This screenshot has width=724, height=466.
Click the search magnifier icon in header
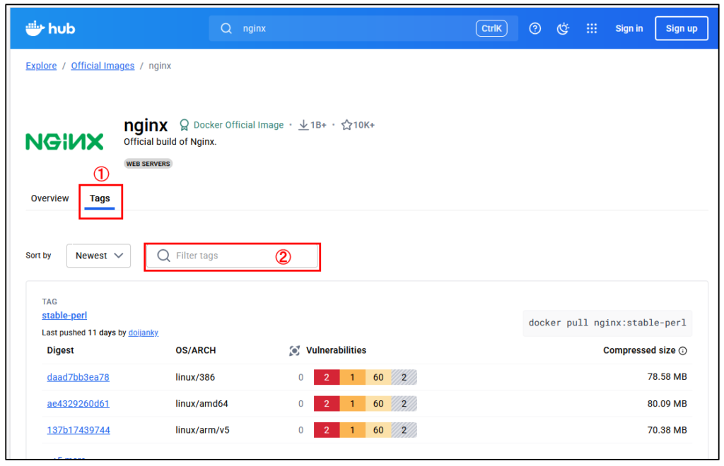tap(226, 29)
